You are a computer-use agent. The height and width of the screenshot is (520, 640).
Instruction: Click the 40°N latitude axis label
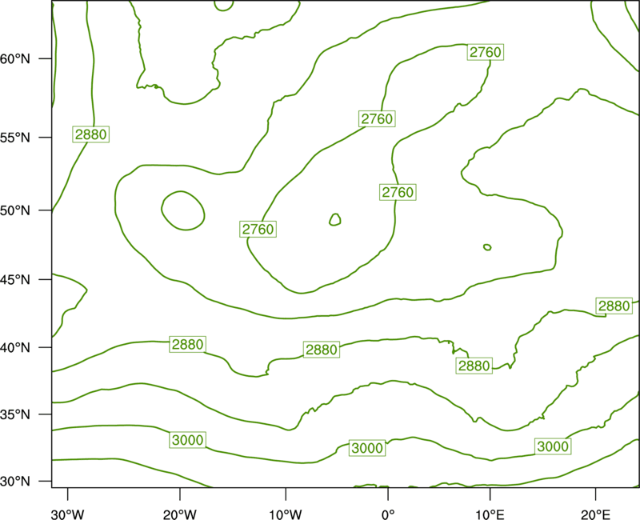point(15,348)
